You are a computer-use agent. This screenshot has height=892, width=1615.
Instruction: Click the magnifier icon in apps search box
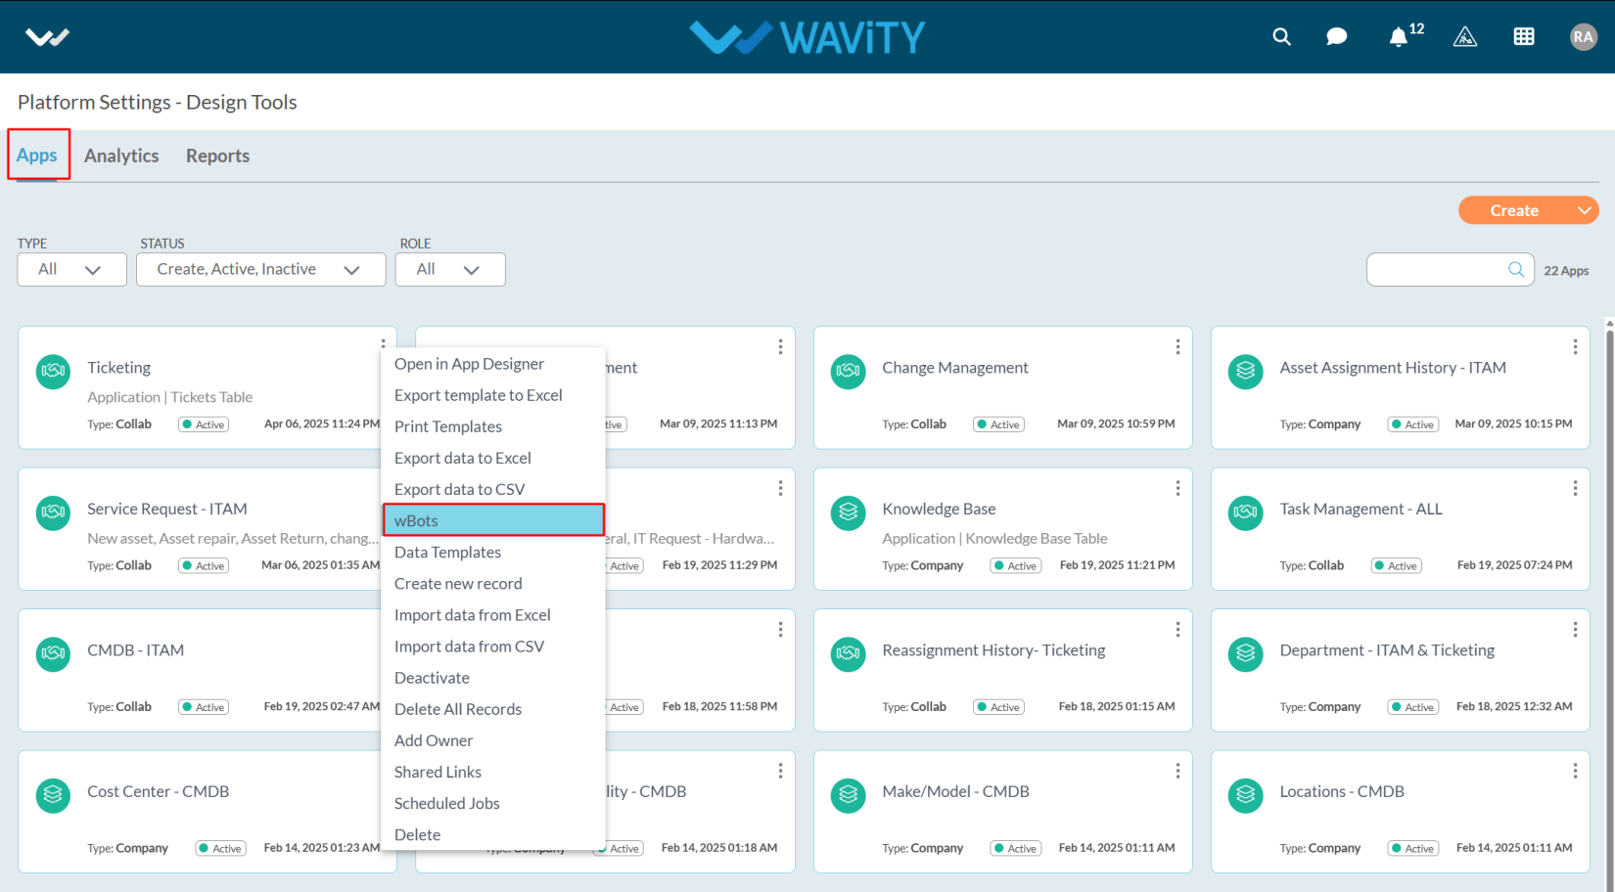coord(1516,270)
